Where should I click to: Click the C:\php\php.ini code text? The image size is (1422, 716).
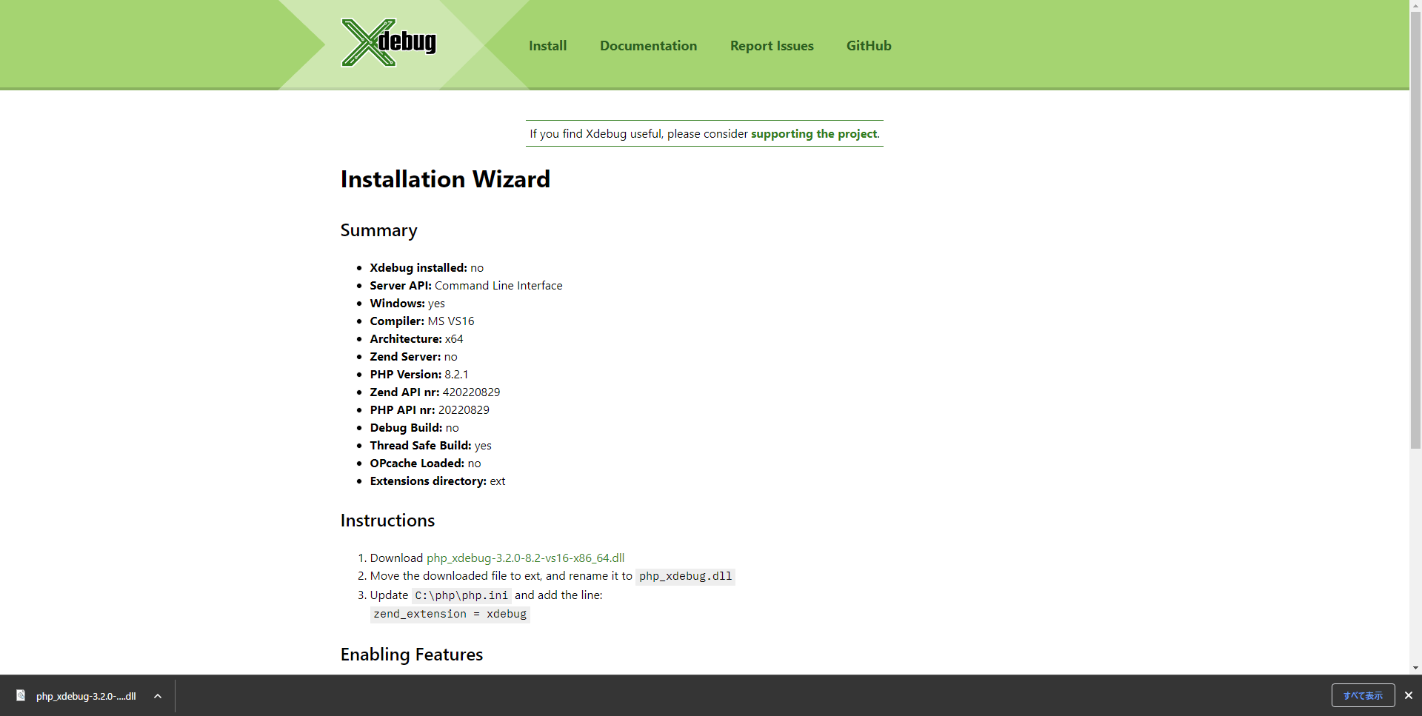pos(461,596)
